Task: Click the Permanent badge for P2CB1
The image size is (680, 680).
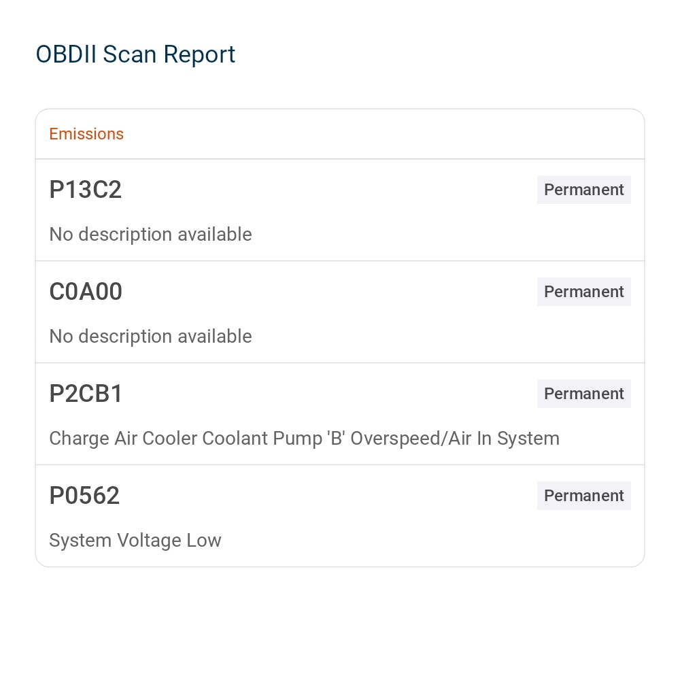Action: click(x=583, y=394)
